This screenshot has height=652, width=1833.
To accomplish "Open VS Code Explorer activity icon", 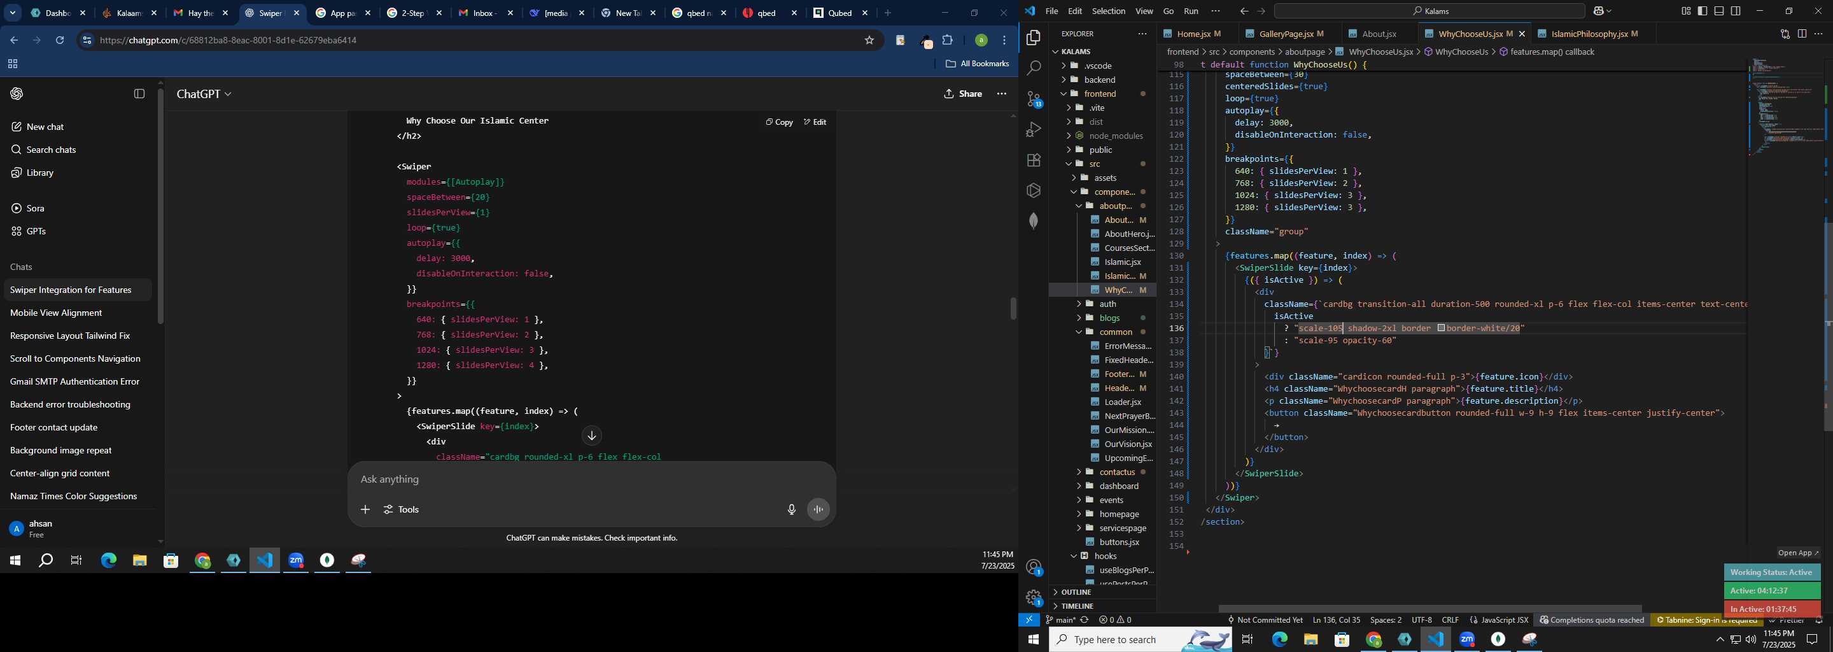I will point(1033,38).
